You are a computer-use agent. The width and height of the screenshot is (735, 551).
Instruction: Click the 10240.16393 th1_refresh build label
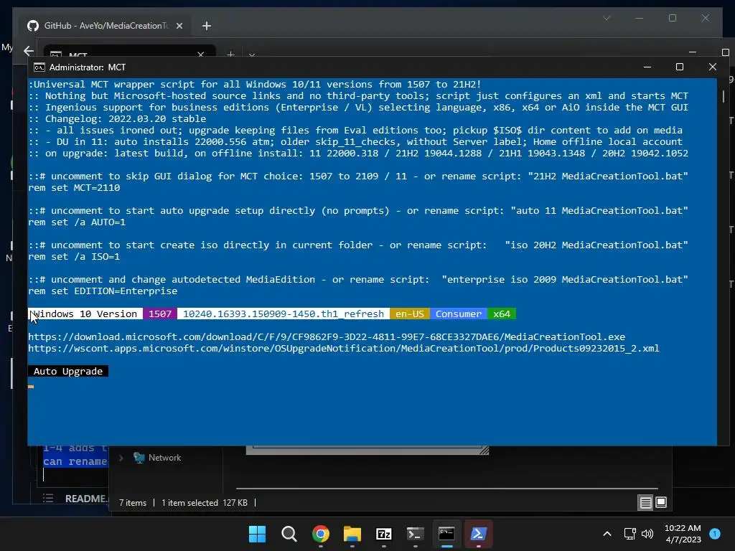(x=283, y=314)
